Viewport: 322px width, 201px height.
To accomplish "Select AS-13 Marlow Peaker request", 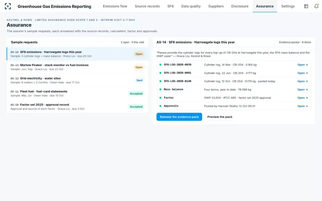I will click(x=78, y=67).
